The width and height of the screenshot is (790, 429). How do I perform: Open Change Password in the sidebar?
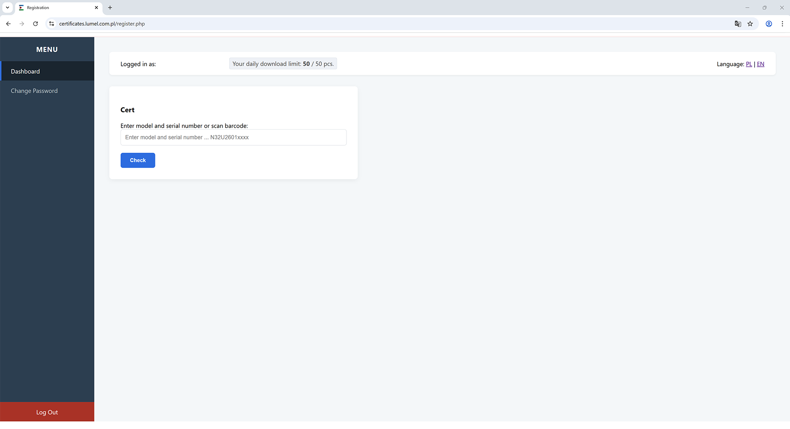(34, 91)
